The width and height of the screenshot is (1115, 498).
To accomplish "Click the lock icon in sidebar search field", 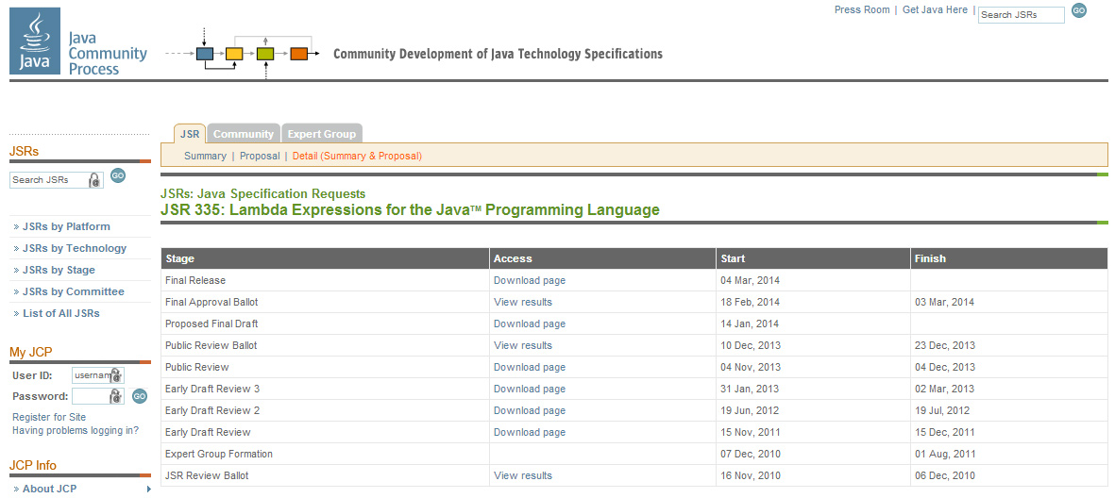I will tap(93, 180).
